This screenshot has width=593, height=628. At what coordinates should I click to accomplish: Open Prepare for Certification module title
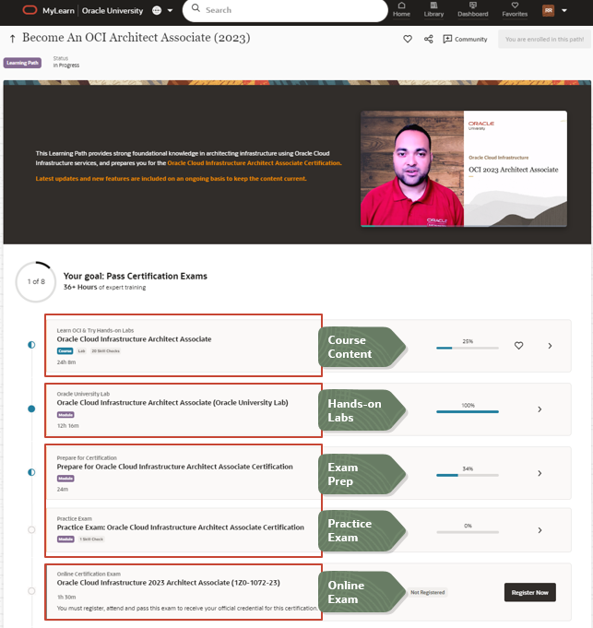pyautogui.click(x=174, y=467)
